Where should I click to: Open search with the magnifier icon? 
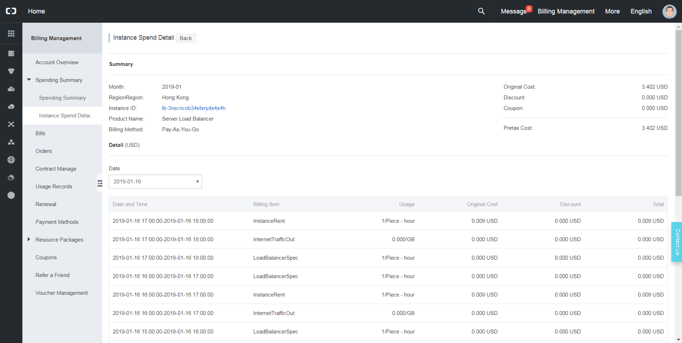coord(481,11)
